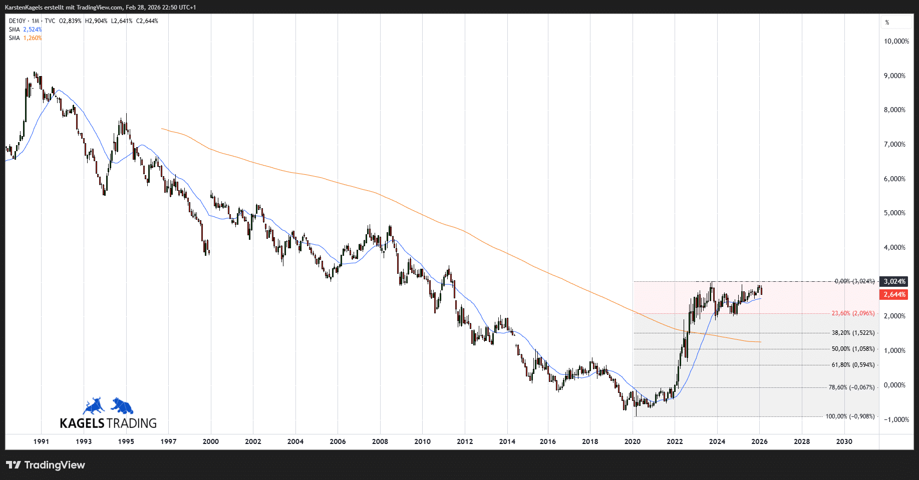Click the 2008 label on time axis
Screen dimensions: 919x480
[x=380, y=441]
